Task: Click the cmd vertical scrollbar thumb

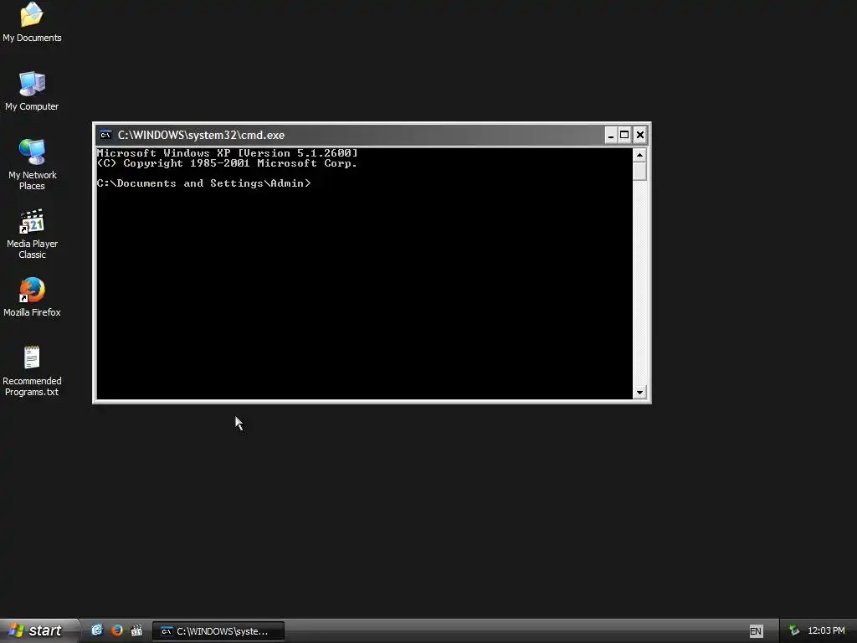Action: pyautogui.click(x=639, y=171)
